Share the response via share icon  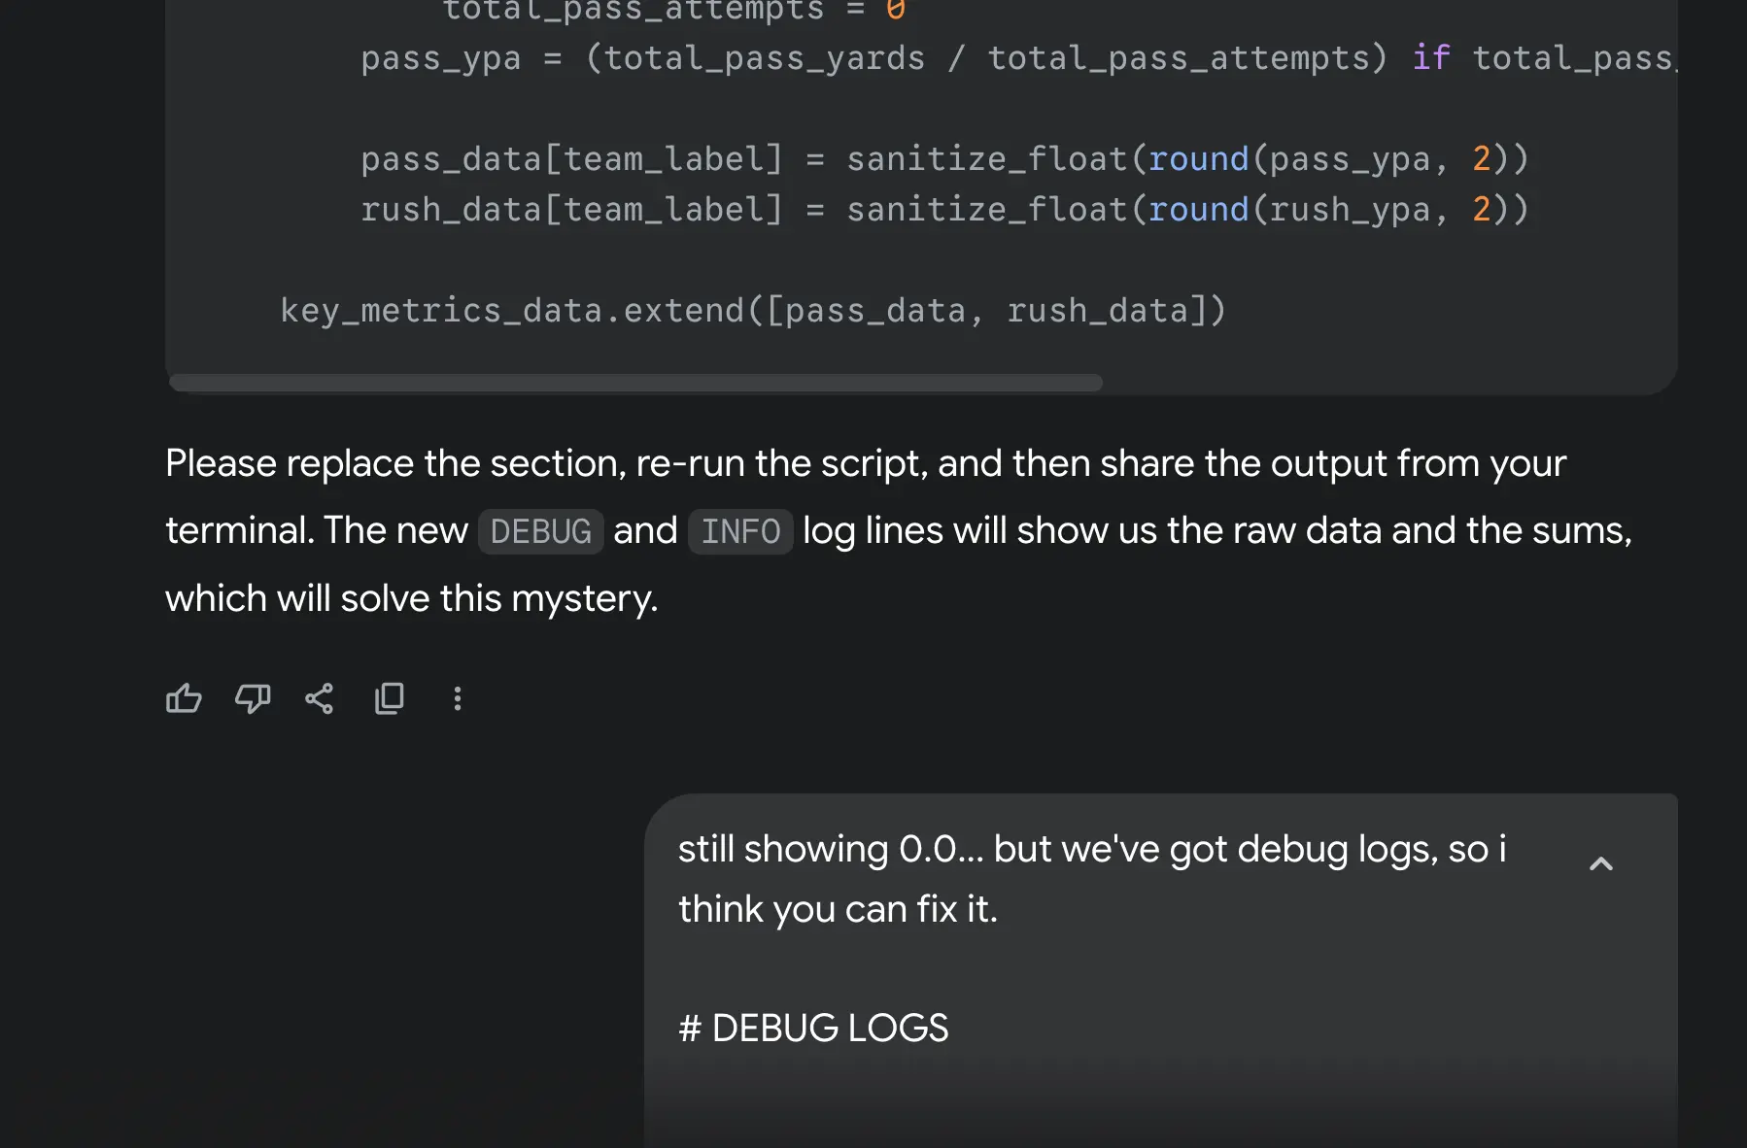[320, 698]
